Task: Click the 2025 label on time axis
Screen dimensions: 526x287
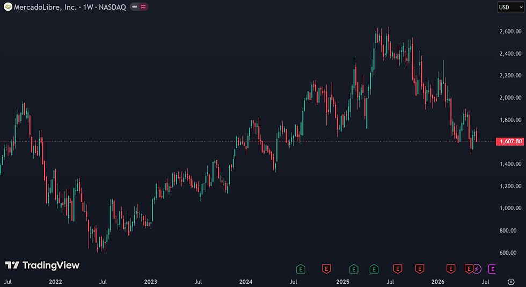Action: pos(342,282)
